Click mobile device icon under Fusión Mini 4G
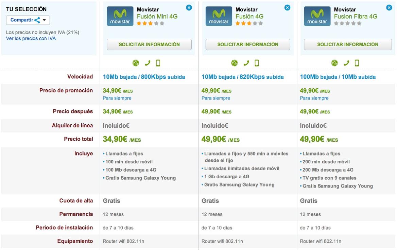397x250 pixels. tap(158, 63)
